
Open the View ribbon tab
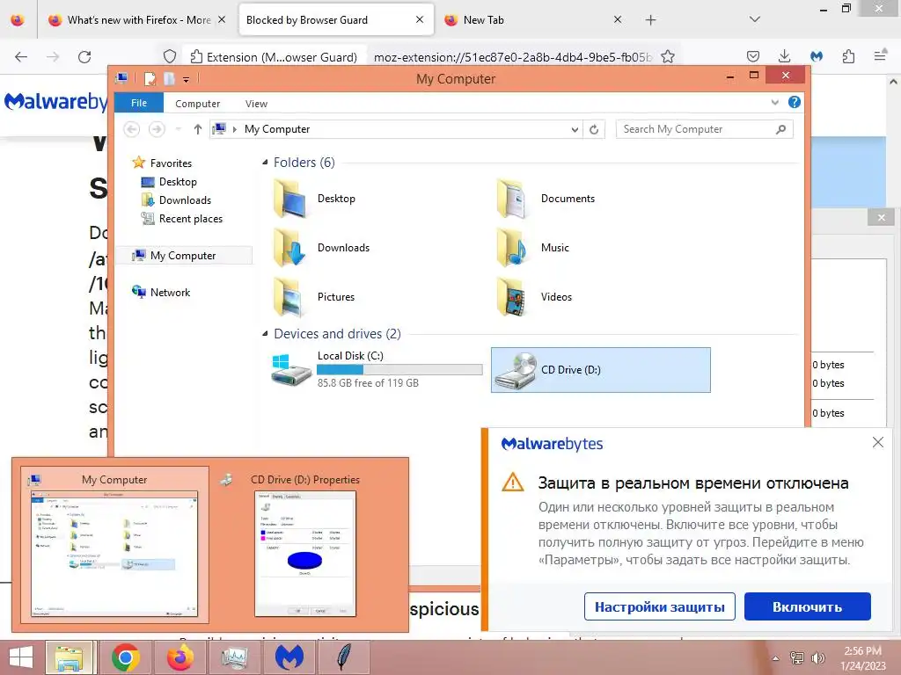coord(256,104)
